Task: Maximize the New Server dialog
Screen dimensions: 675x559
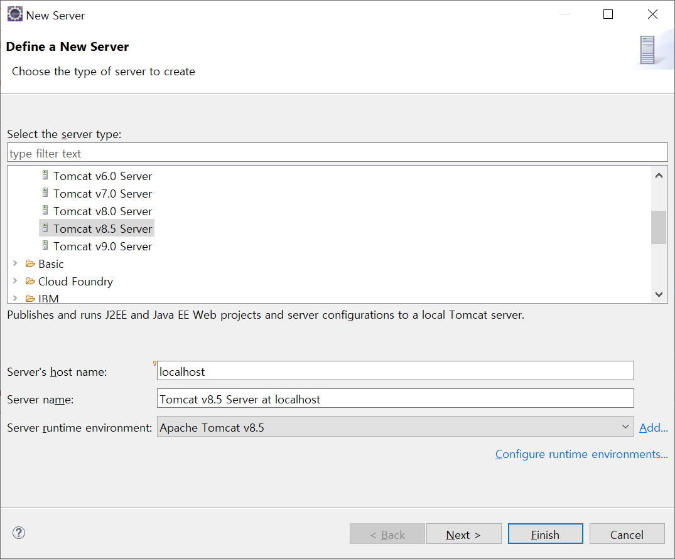Action: point(608,14)
